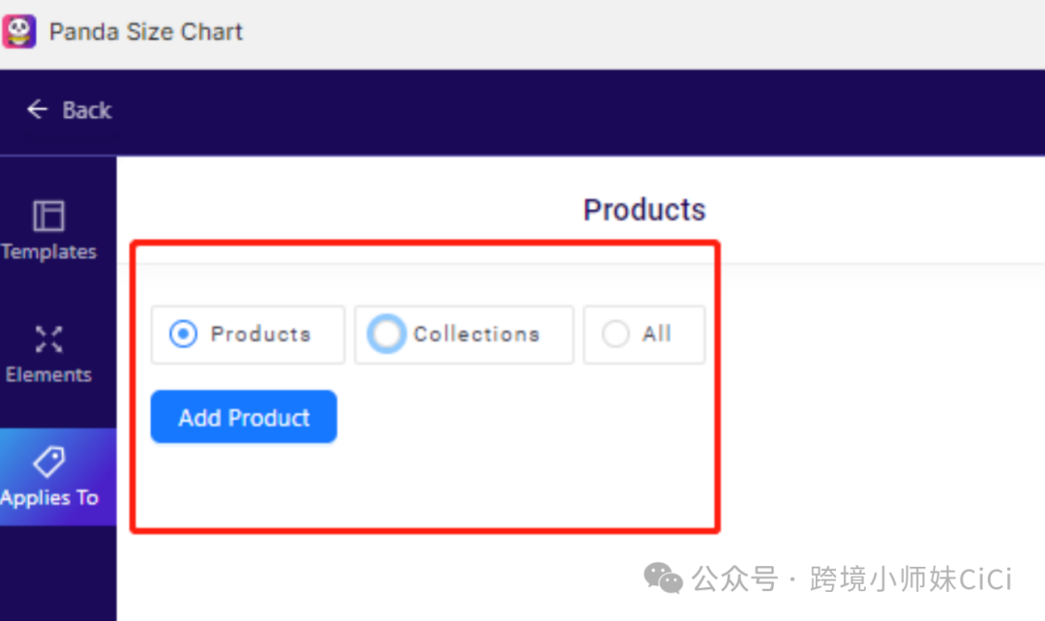Click the Panda Size Chart title text
Viewport: 1045px width, 621px height.
point(146,32)
